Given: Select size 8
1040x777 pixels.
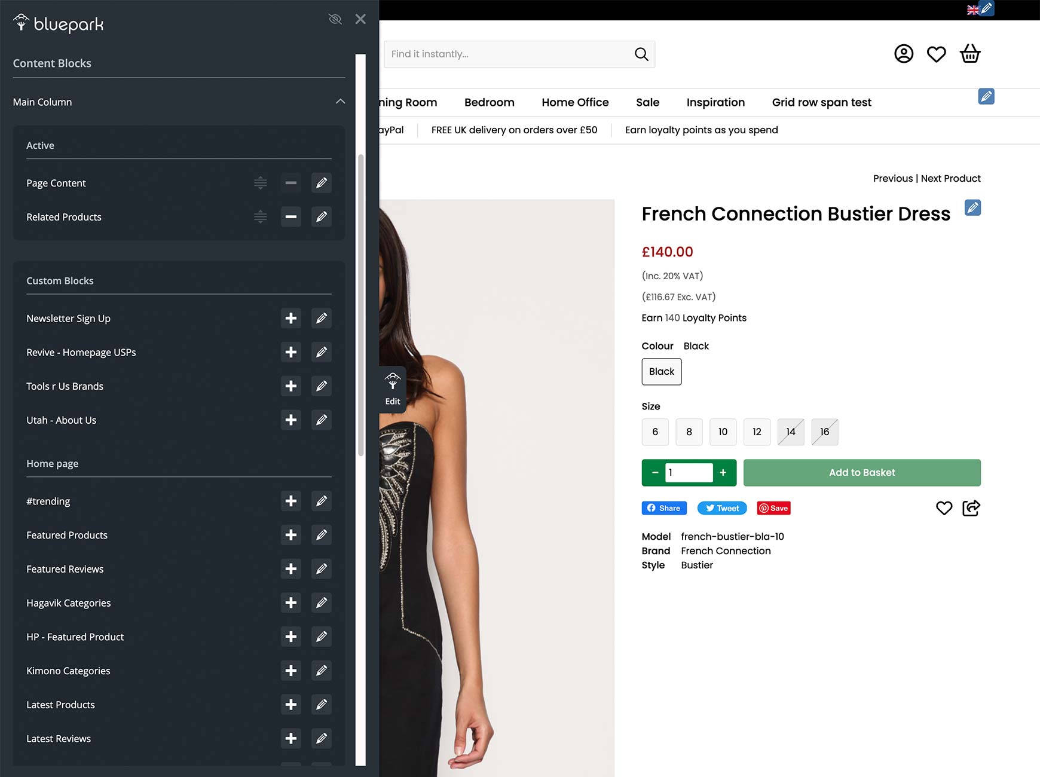Looking at the screenshot, I should coord(689,432).
